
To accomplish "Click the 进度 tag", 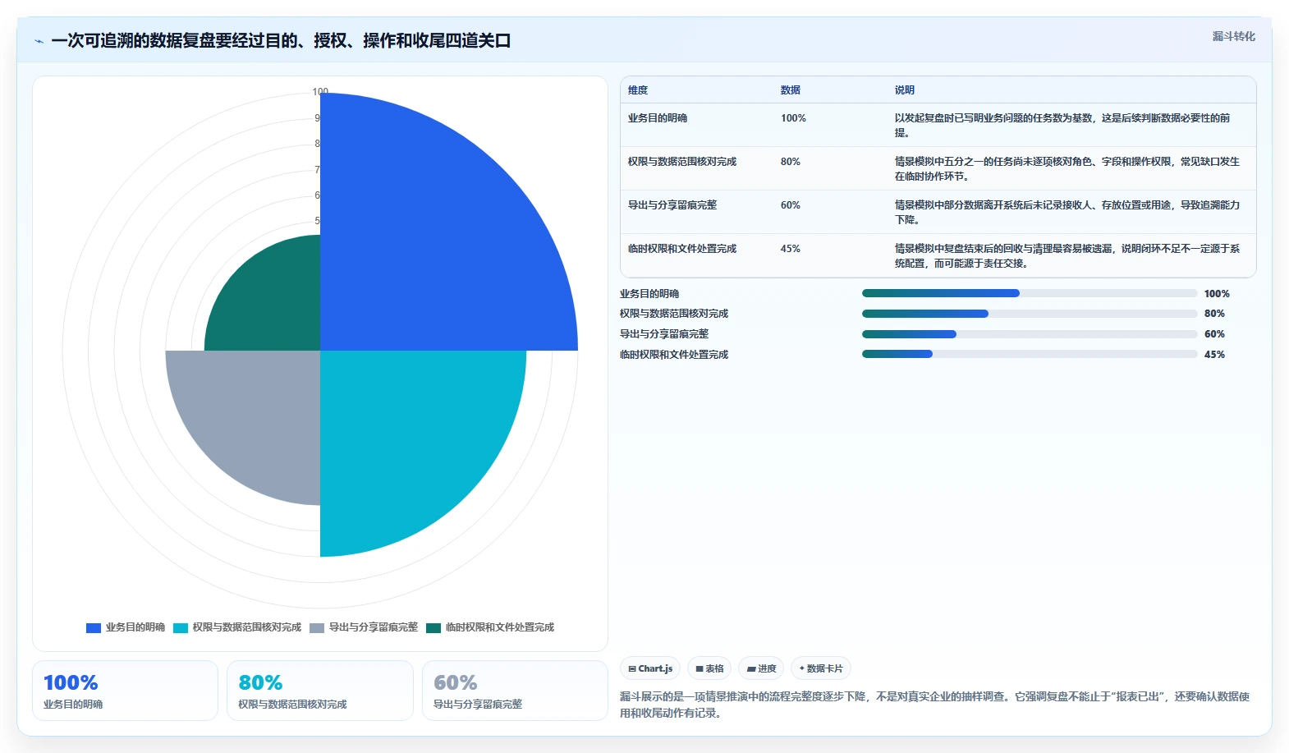I will (761, 668).
